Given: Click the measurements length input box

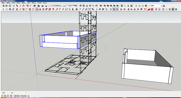Looking at the screenshot, I should [18, 93].
